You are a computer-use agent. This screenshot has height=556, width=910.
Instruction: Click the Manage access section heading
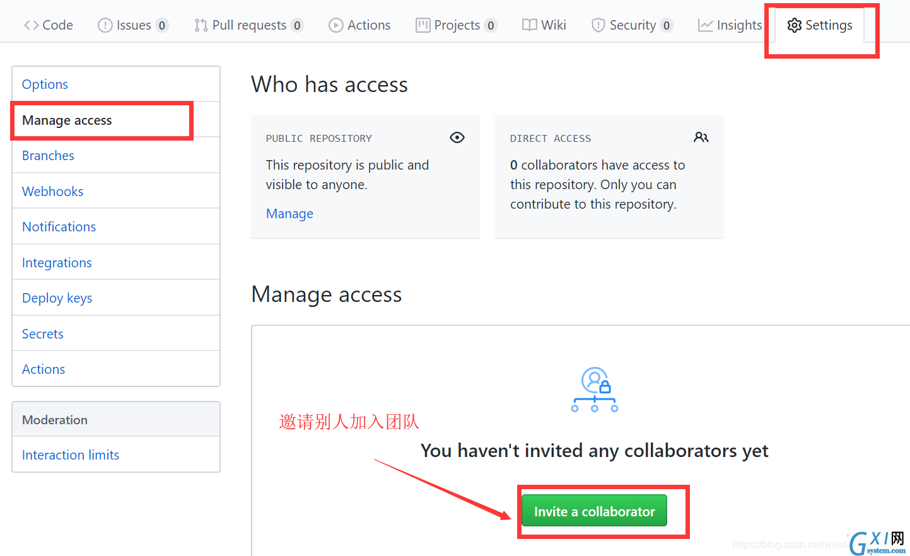327,294
